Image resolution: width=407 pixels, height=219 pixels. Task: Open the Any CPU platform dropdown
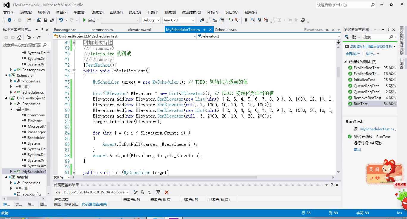pos(193,20)
